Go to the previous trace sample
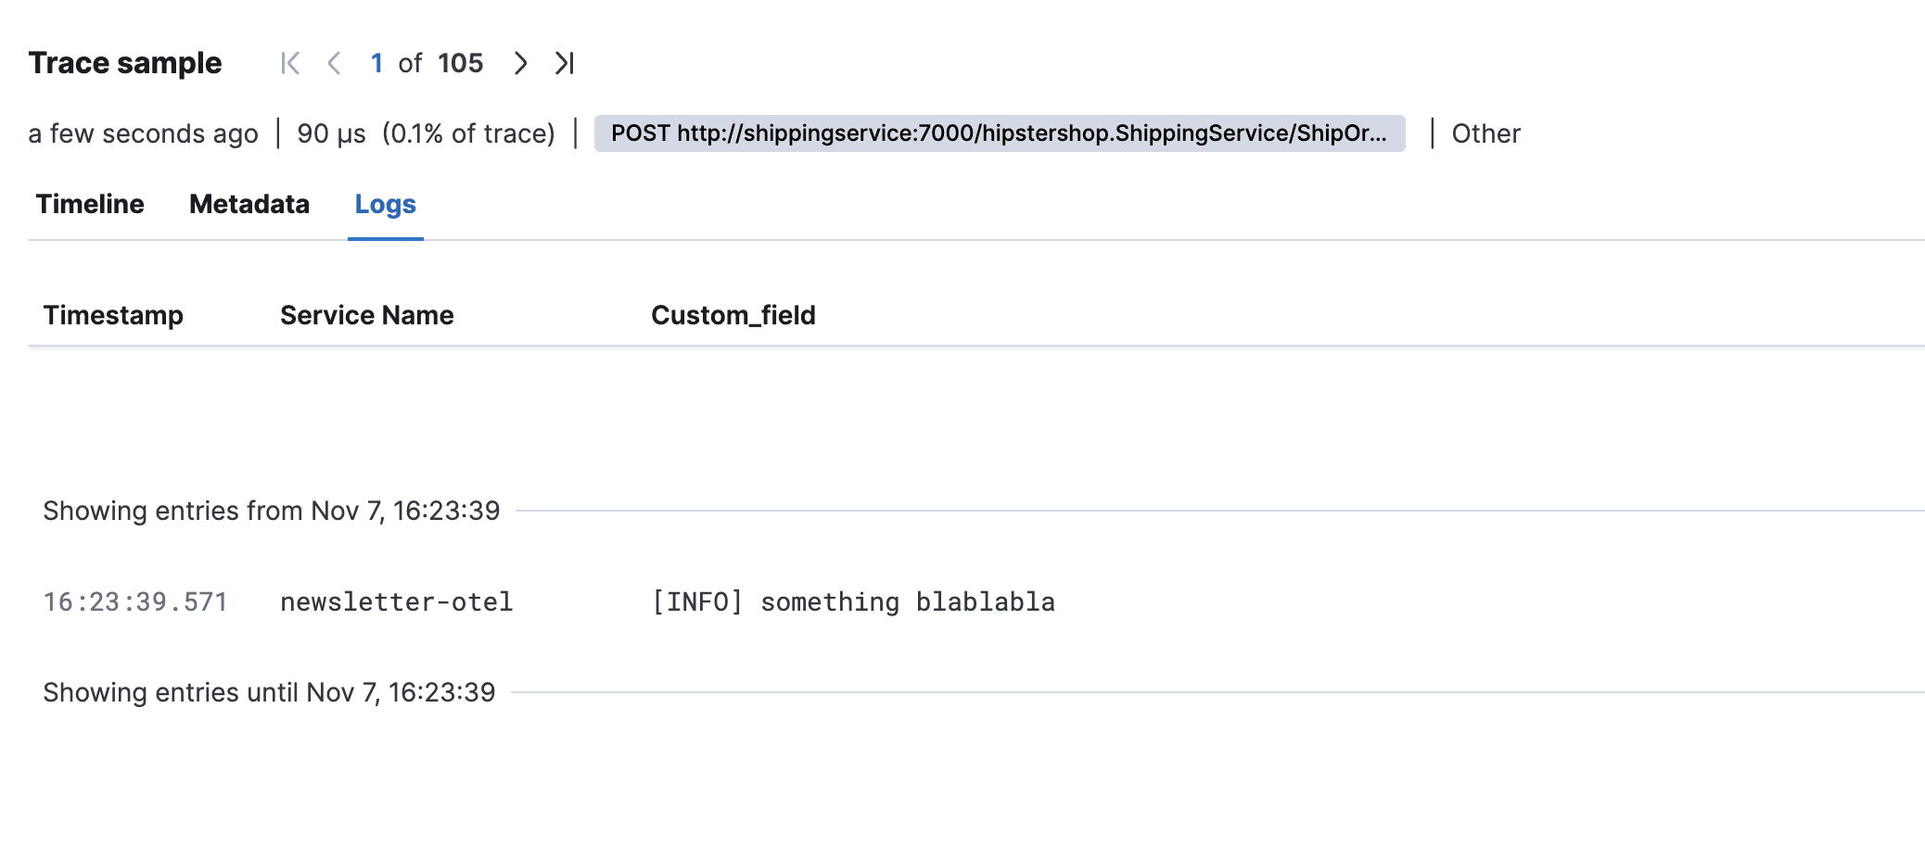 click(334, 63)
